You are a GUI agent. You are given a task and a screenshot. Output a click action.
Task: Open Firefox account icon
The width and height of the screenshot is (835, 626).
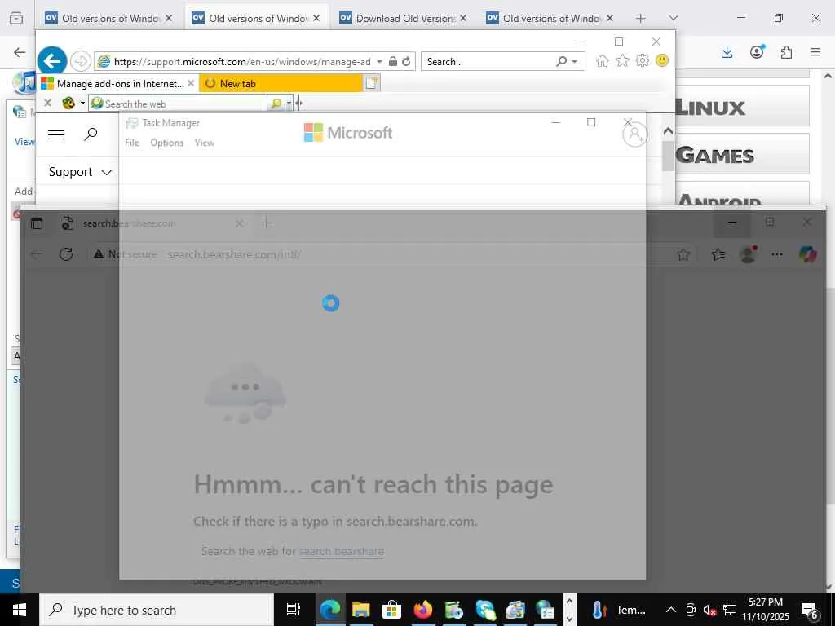tap(757, 51)
